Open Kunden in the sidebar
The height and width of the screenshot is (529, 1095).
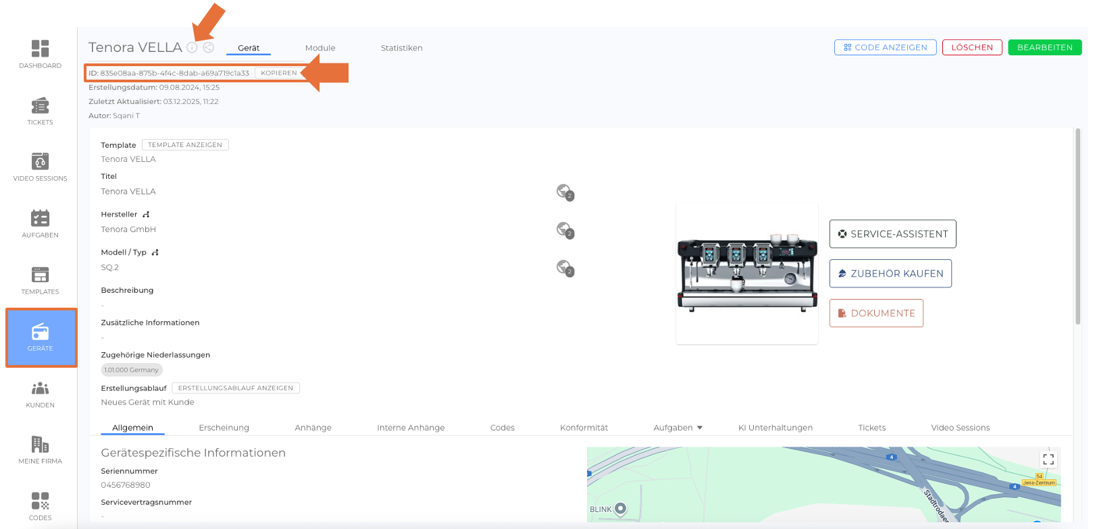pos(40,394)
